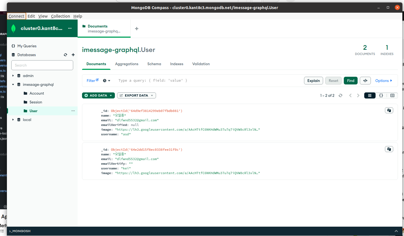The width and height of the screenshot is (404, 236).
Task: Expand query Options
Action: [x=384, y=81]
